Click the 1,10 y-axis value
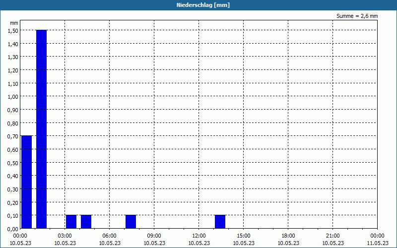 (13, 83)
